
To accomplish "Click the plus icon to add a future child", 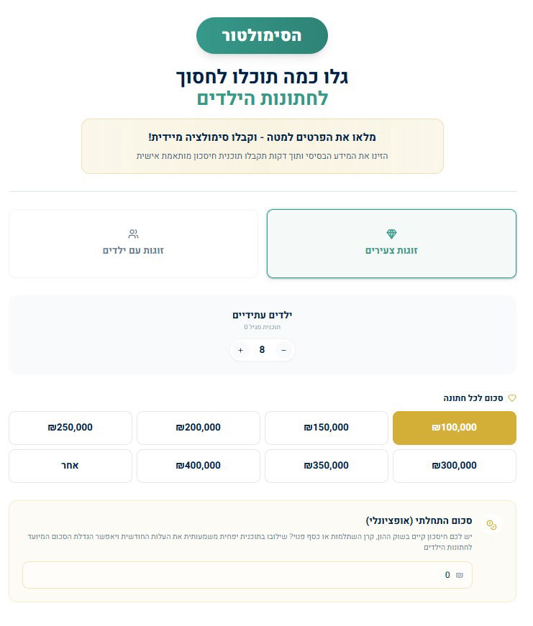I will (240, 350).
